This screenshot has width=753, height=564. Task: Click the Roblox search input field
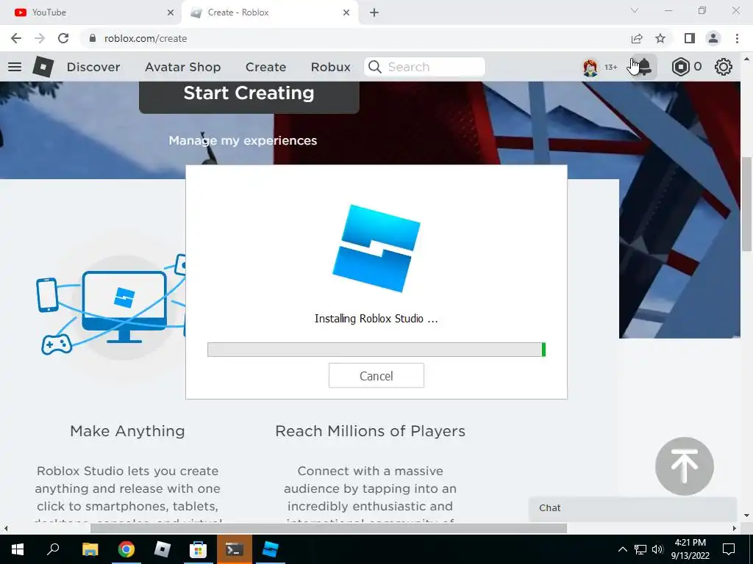[x=424, y=67]
